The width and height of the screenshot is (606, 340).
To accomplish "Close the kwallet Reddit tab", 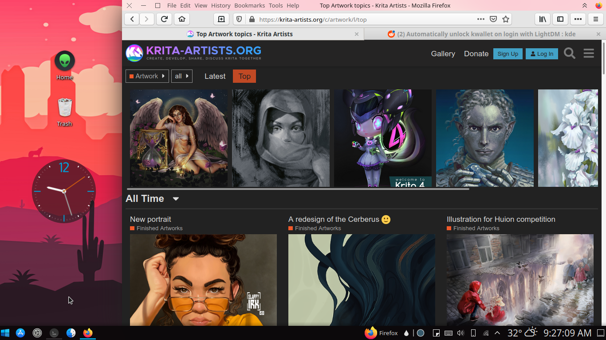I will 598,34.
